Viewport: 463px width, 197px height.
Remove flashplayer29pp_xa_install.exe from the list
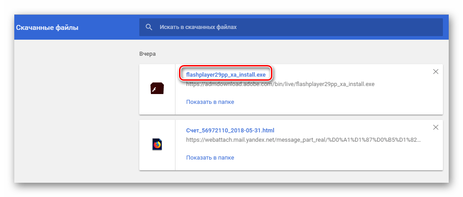click(x=436, y=72)
